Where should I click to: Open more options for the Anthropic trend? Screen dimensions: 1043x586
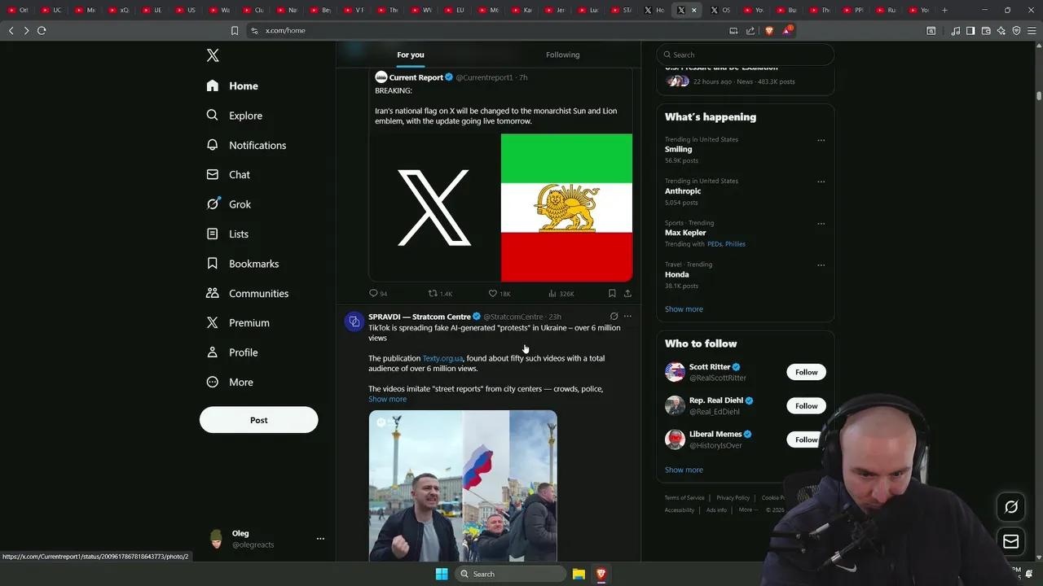[x=821, y=181]
